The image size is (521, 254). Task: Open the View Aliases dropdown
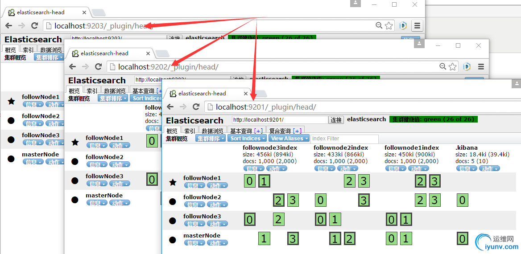click(289, 138)
